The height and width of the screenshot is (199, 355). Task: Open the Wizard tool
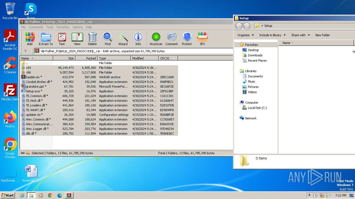tap(123, 39)
